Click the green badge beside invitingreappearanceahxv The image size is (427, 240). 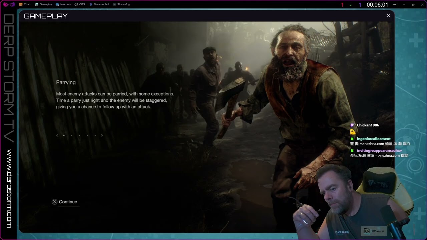coord(352,151)
